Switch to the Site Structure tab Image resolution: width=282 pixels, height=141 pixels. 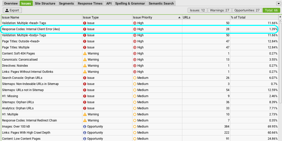click(45, 3)
